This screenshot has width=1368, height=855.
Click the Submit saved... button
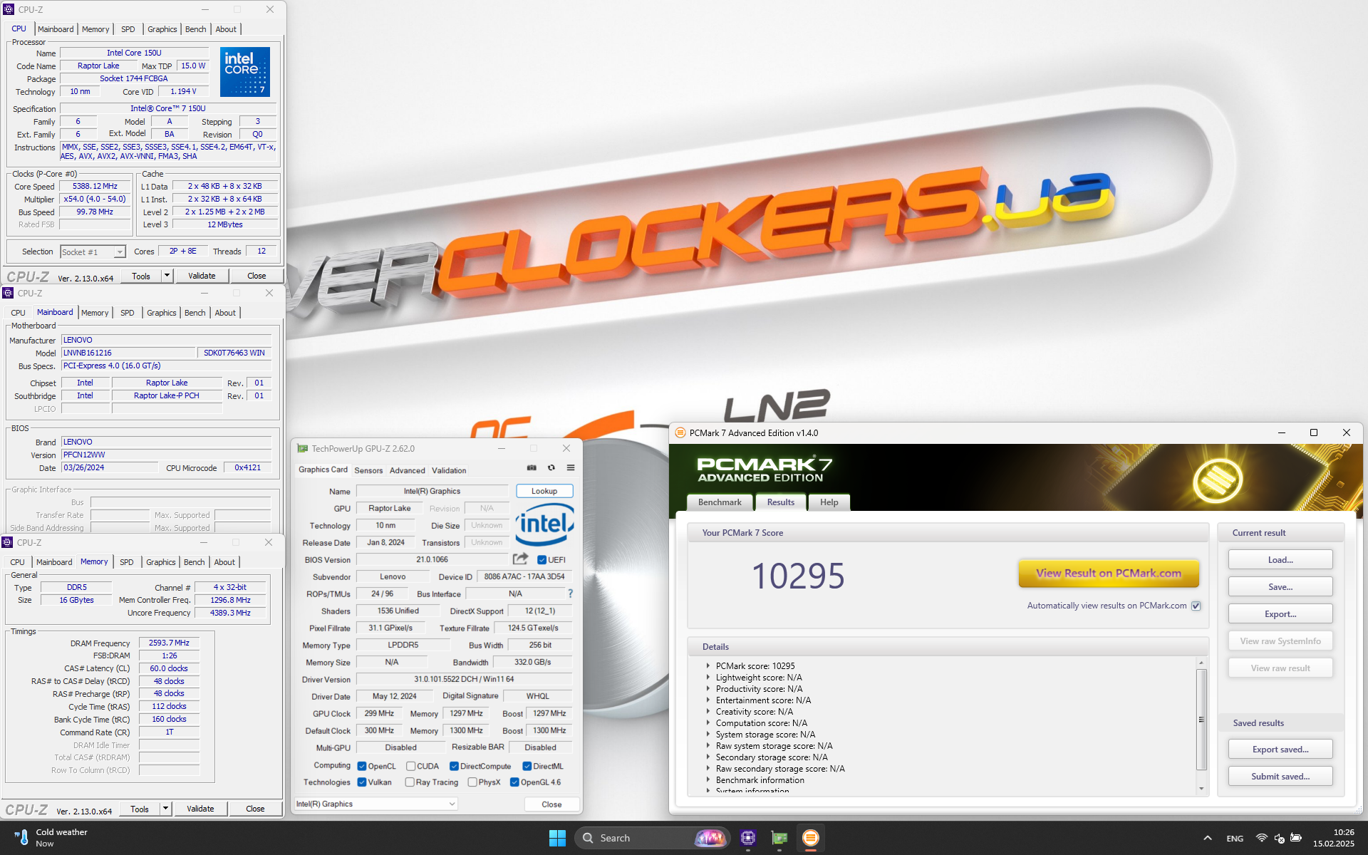pyautogui.click(x=1280, y=776)
